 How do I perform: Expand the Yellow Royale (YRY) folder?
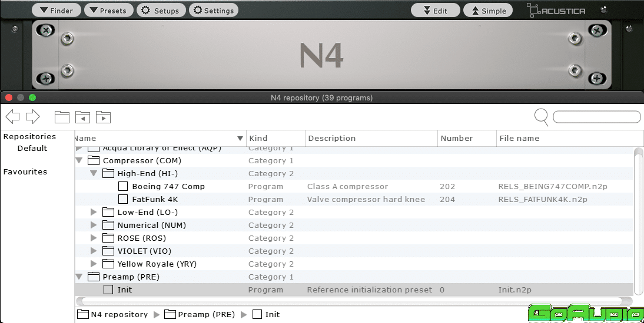(94, 264)
